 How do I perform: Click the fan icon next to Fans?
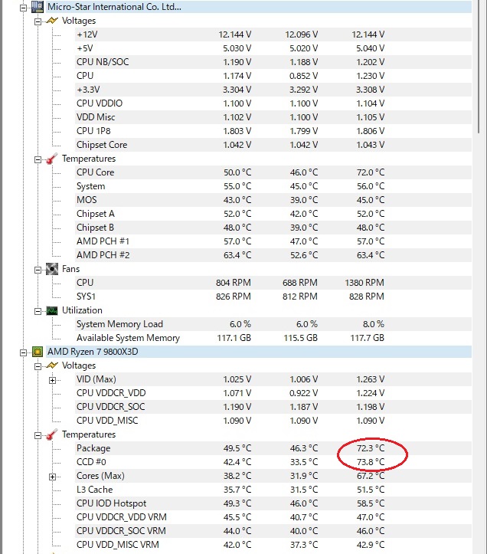pyautogui.click(x=52, y=269)
